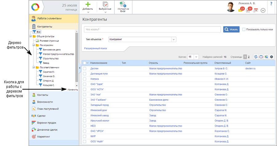Click into the Что искать search field
This screenshot has width=277, height=146.
[x=152, y=30]
